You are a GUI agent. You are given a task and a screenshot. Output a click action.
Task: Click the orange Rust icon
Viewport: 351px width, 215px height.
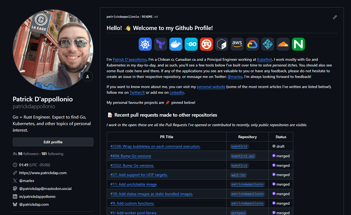coord(207,44)
